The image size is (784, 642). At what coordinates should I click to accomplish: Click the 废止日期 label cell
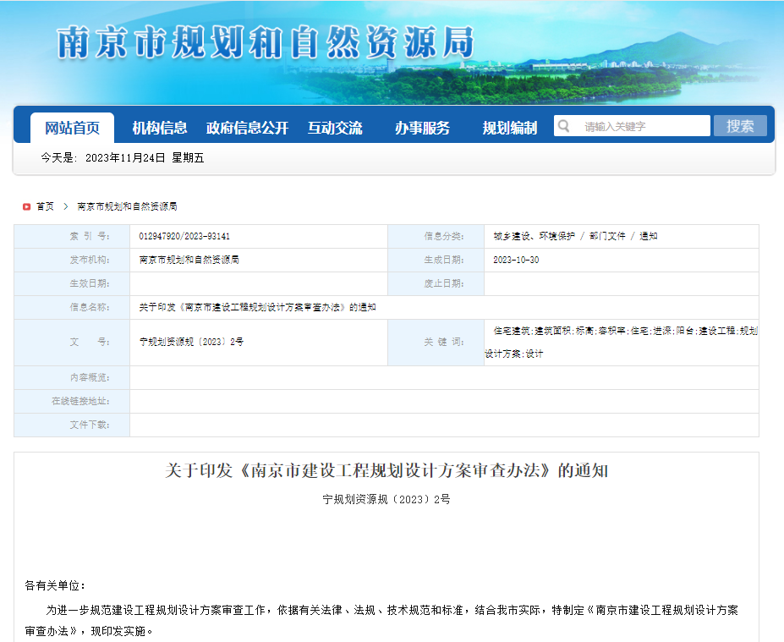(x=436, y=283)
